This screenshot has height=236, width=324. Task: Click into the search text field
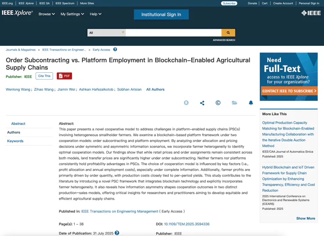click(x=173, y=33)
